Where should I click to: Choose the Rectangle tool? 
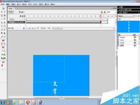[x=4, y=26]
